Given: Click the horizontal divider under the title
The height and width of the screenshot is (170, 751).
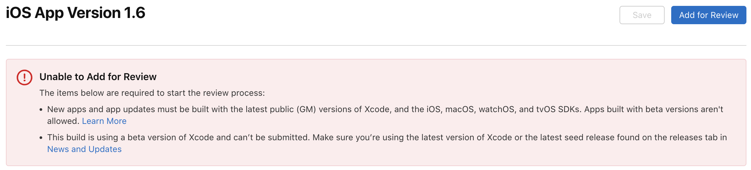Looking at the screenshot, I should (375, 45).
